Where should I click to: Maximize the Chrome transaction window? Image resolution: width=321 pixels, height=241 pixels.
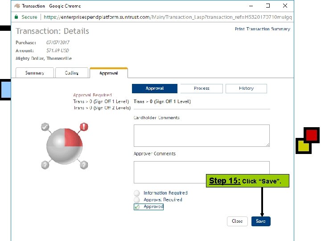(x=268, y=6)
